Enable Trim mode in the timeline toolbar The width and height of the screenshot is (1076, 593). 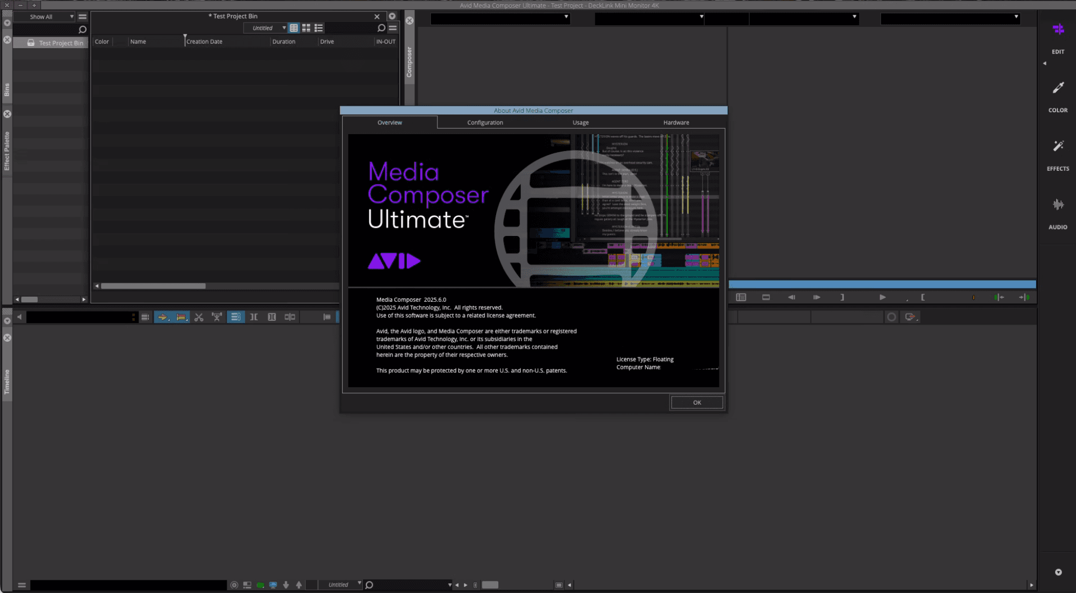[254, 316]
